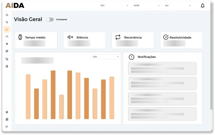Click the Notificações heading

(147, 57)
